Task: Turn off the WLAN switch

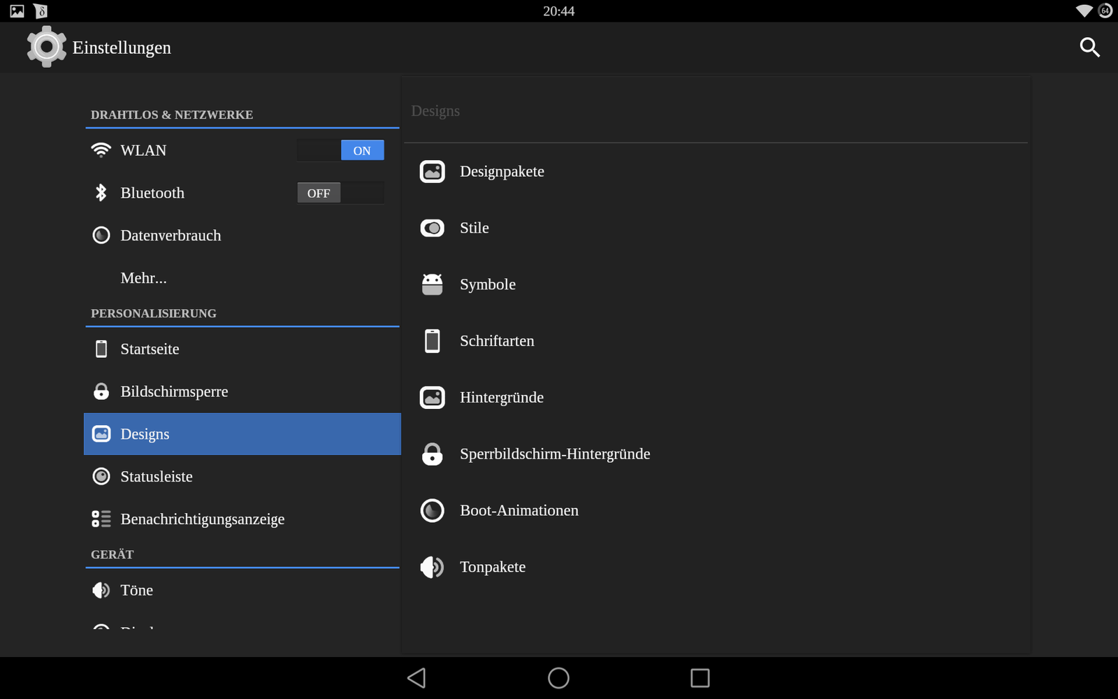Action: point(340,150)
